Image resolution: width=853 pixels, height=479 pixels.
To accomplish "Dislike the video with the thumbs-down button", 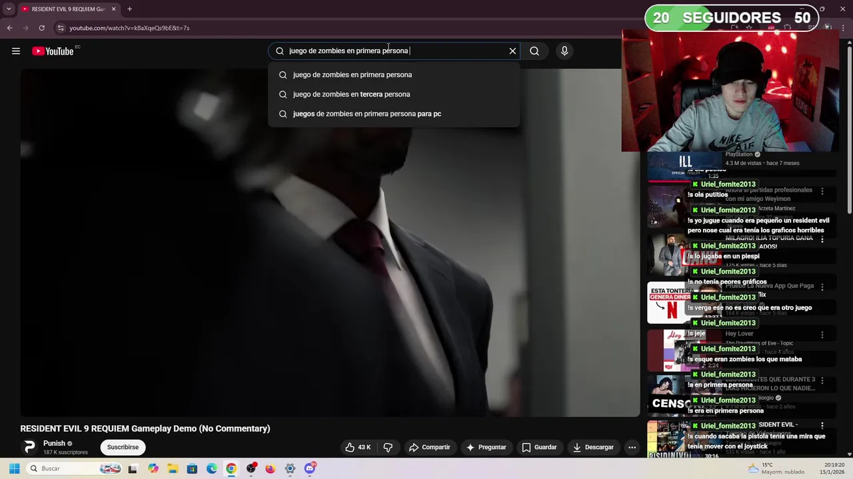I will coord(388,447).
